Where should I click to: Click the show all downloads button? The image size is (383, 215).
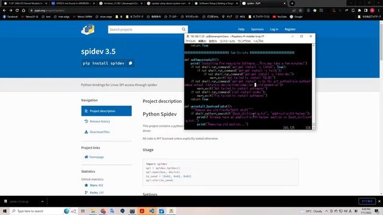(x=367, y=201)
